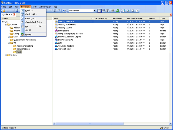The width and height of the screenshot is (173, 130).
Task: Click the root drive icon in Folders tree
Action: [6, 22]
